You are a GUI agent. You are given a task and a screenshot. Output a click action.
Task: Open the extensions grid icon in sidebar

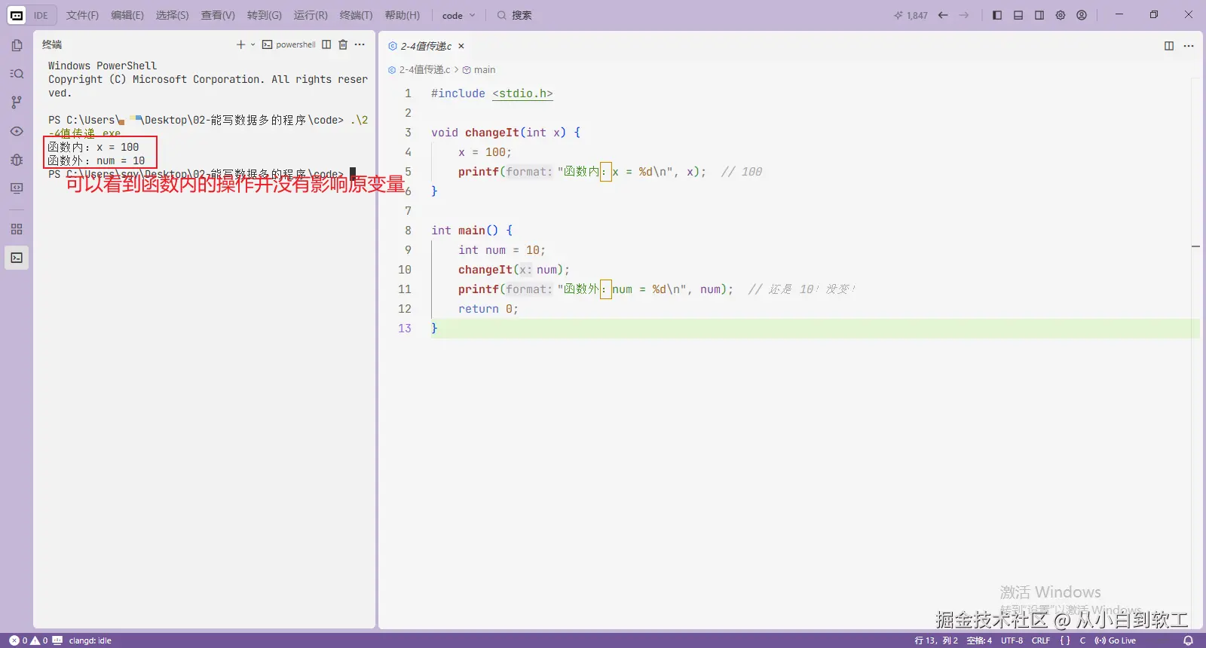tap(17, 229)
